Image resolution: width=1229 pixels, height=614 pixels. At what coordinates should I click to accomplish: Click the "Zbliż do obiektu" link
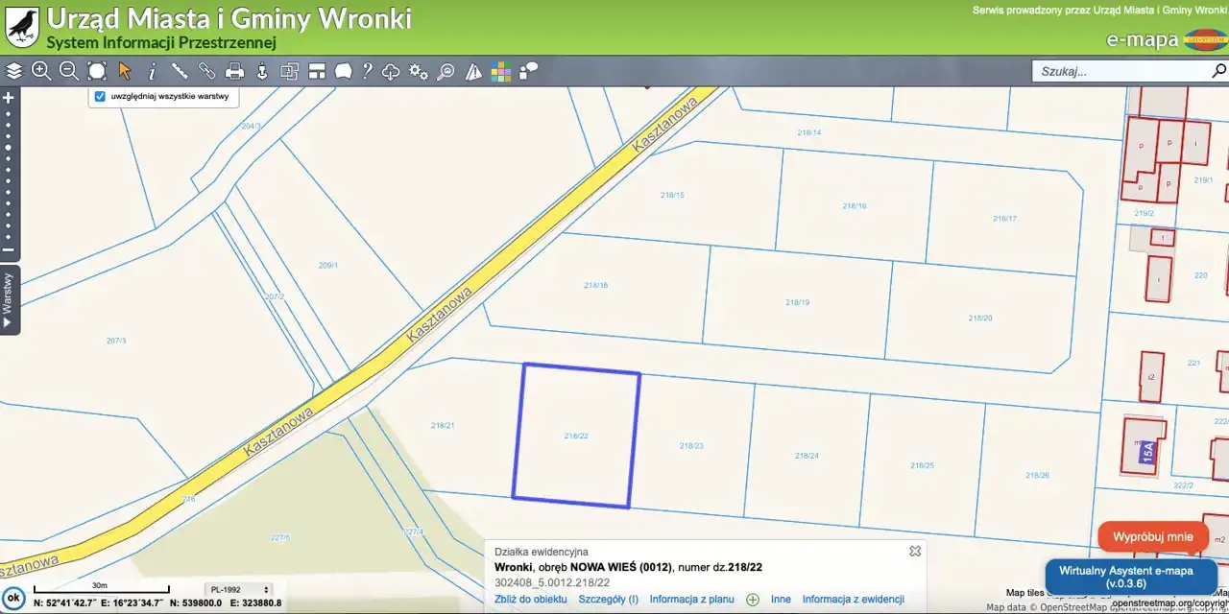[x=530, y=600]
